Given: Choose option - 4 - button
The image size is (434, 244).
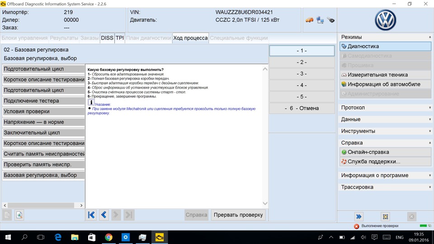Looking at the screenshot, I should tap(302, 85).
